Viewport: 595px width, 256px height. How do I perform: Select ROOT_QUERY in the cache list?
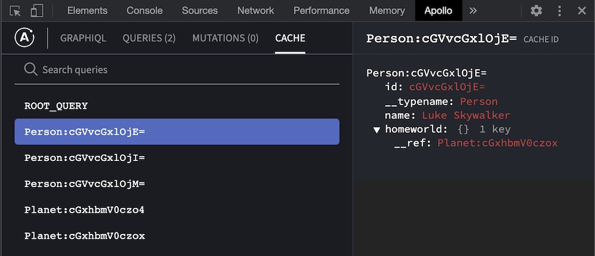point(177,106)
